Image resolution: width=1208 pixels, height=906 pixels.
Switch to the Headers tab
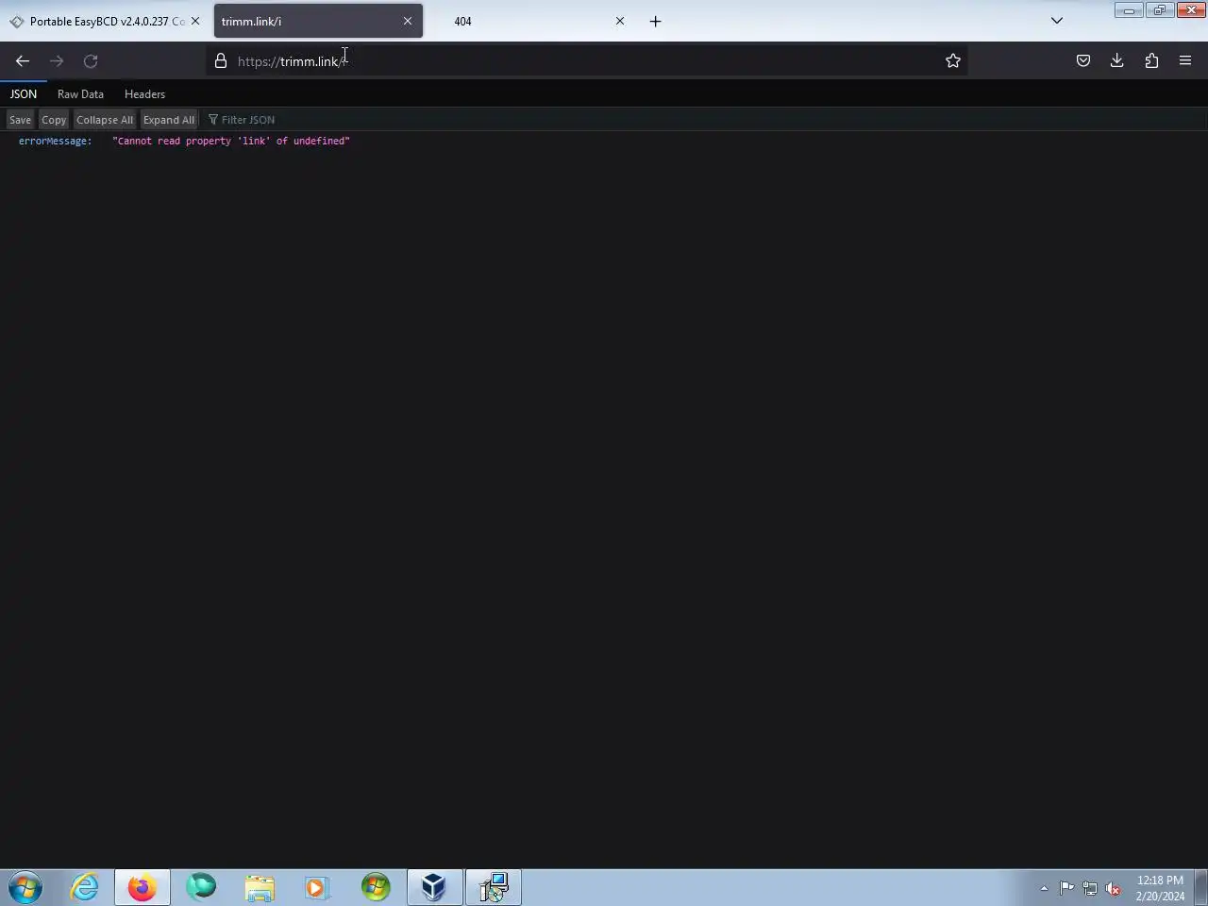click(x=144, y=94)
